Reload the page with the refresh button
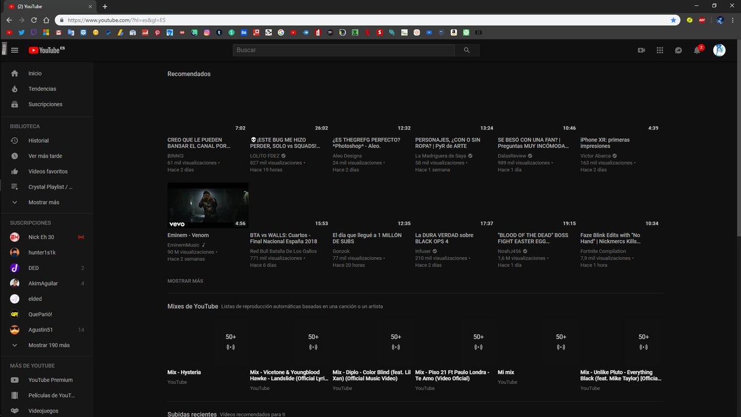Image resolution: width=741 pixels, height=417 pixels. click(x=33, y=20)
